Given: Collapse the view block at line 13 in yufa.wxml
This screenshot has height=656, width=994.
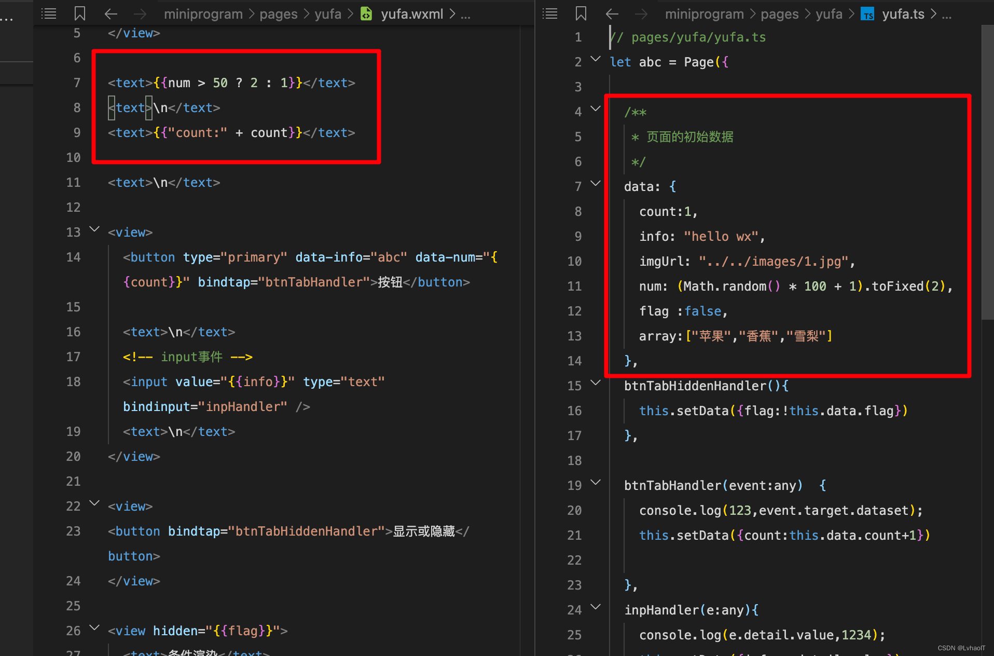Looking at the screenshot, I should [94, 229].
